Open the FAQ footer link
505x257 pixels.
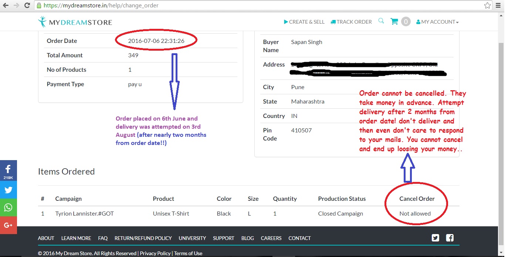click(103, 238)
